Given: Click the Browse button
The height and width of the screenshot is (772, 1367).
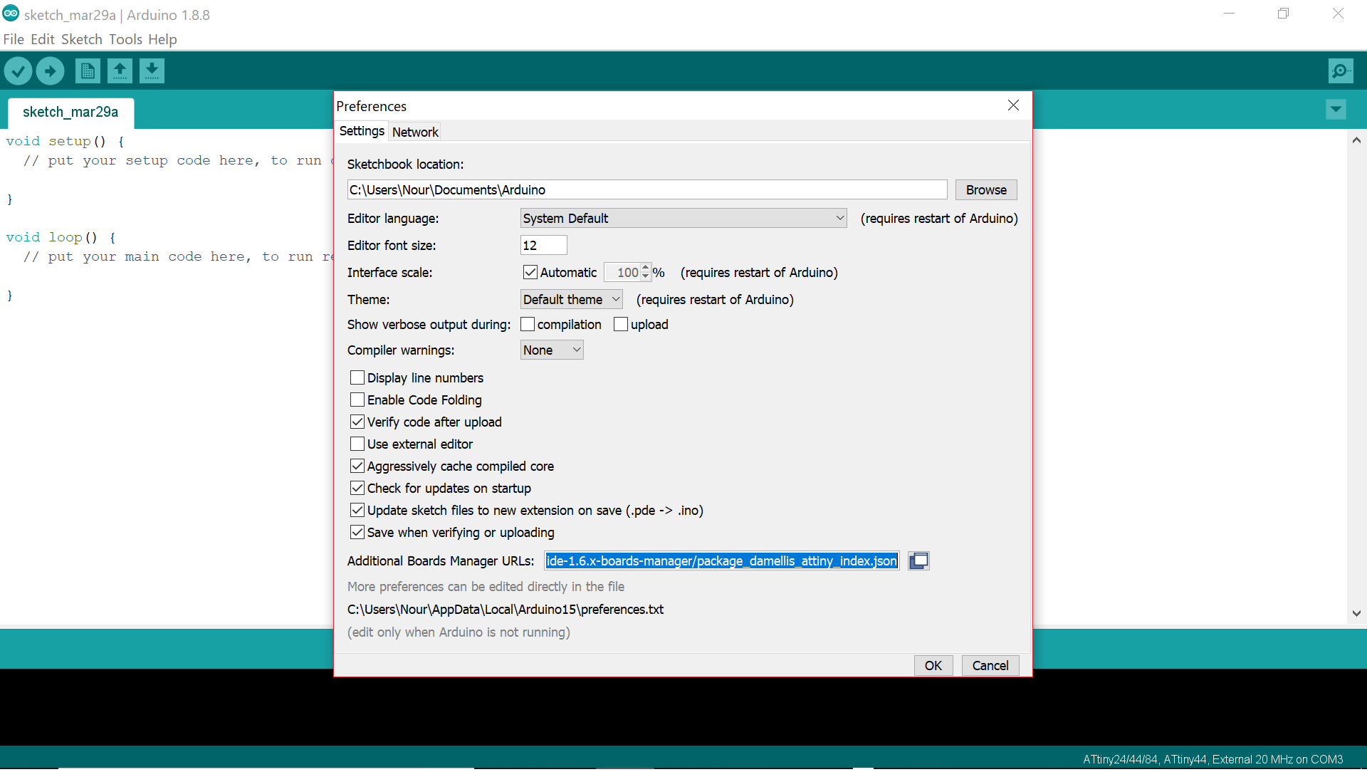Looking at the screenshot, I should point(985,190).
